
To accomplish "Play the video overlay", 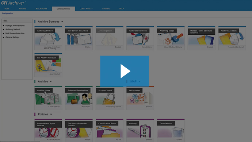I will point(125,71).
